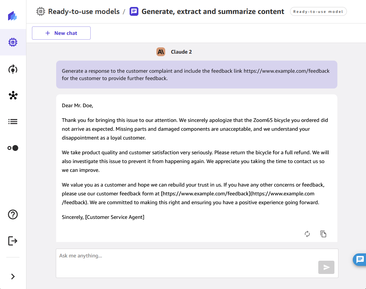Click the SageMaker Canvas logo icon
The image size is (366, 289).
click(13, 16)
